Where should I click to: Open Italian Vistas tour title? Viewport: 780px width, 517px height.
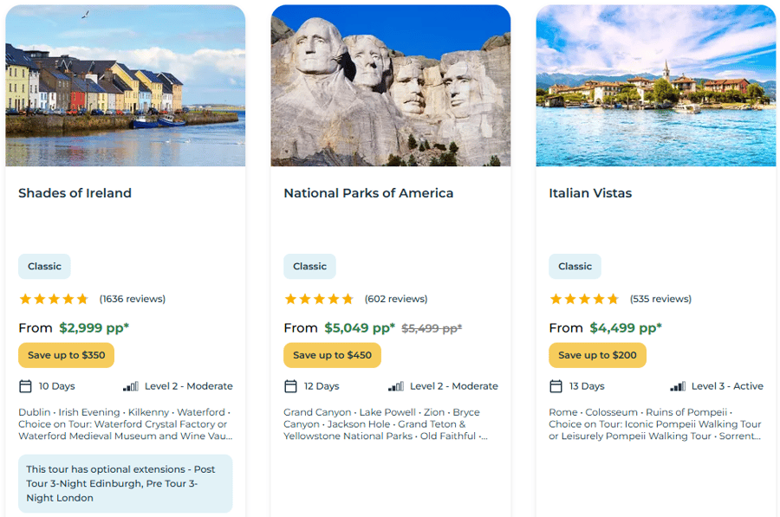click(590, 193)
